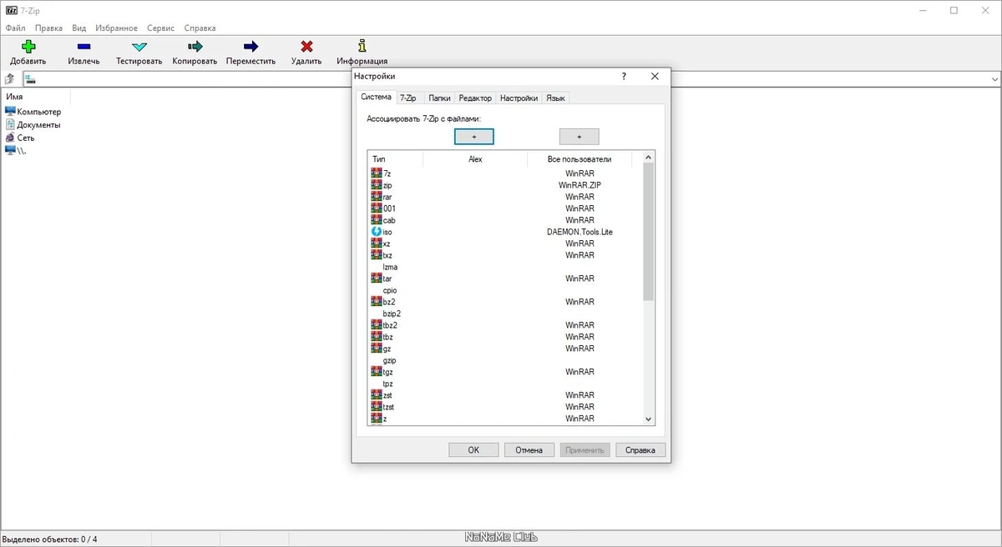Select the cpio type row

tap(505, 290)
